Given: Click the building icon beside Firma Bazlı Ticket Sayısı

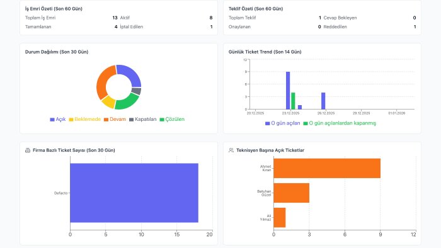Looking at the screenshot, I should pos(28,150).
